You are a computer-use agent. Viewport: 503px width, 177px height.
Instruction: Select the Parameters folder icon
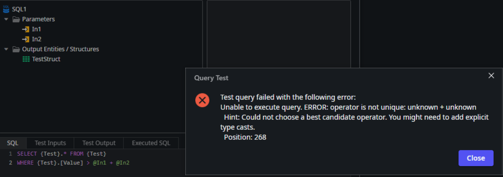coord(16,19)
